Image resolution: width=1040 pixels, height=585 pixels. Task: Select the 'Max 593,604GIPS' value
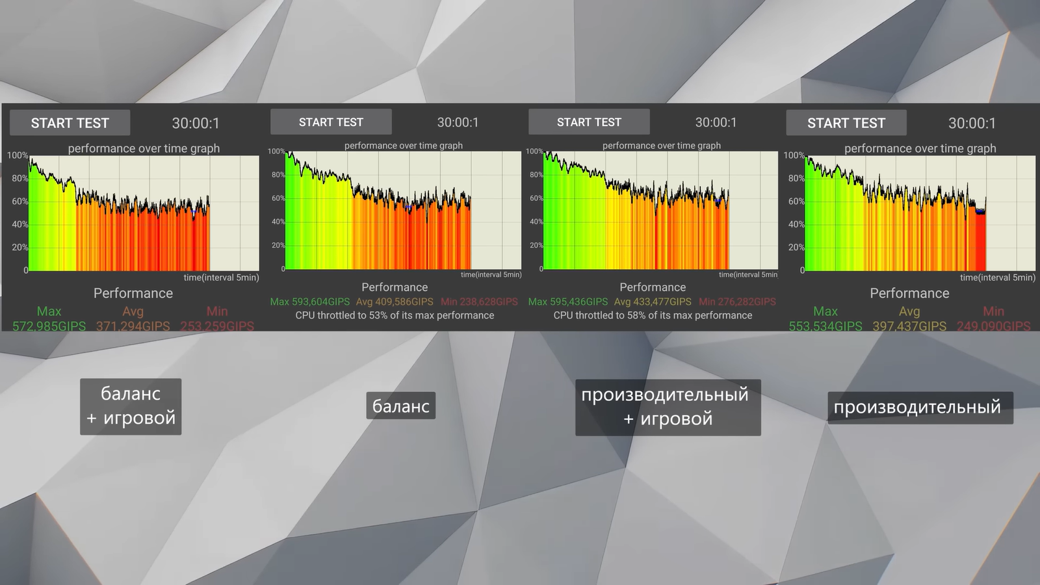click(309, 302)
